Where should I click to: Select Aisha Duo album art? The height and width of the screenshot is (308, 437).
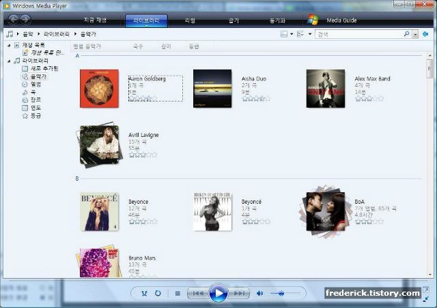coord(212,89)
